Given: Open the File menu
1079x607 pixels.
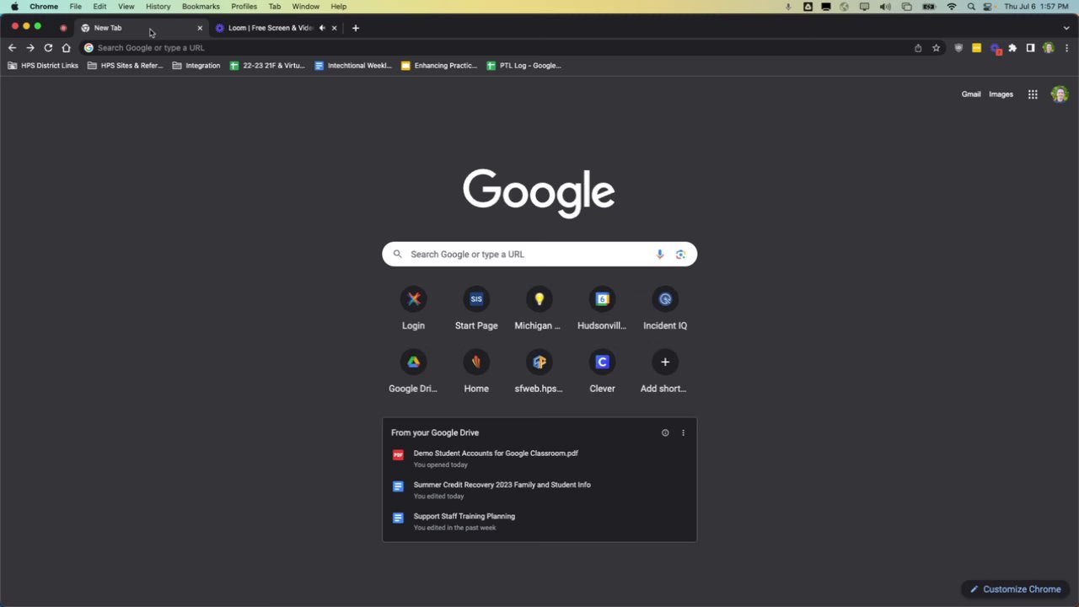Looking at the screenshot, I should [x=76, y=7].
